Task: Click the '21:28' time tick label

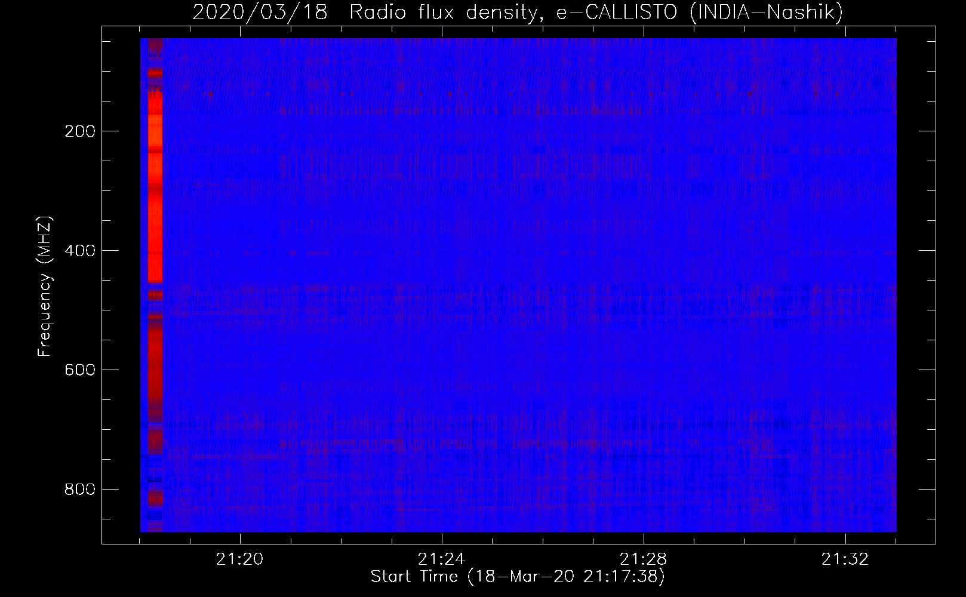Action: [x=644, y=559]
